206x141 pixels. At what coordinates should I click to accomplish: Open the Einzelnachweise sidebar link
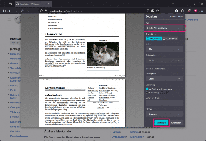[x=19, y=136]
